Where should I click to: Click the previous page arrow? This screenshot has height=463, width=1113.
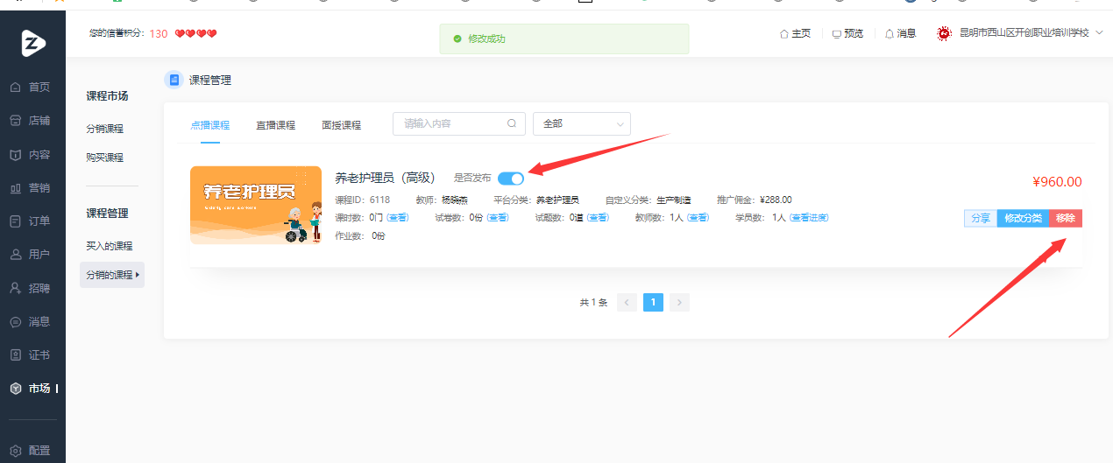tap(627, 302)
